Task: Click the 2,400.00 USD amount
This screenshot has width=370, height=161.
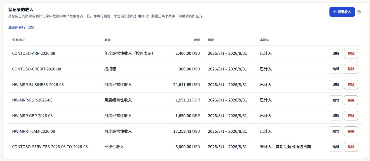Action: [188, 53]
